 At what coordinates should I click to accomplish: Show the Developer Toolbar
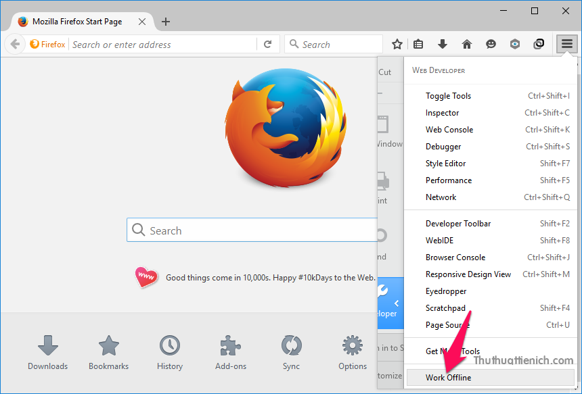coord(491,224)
